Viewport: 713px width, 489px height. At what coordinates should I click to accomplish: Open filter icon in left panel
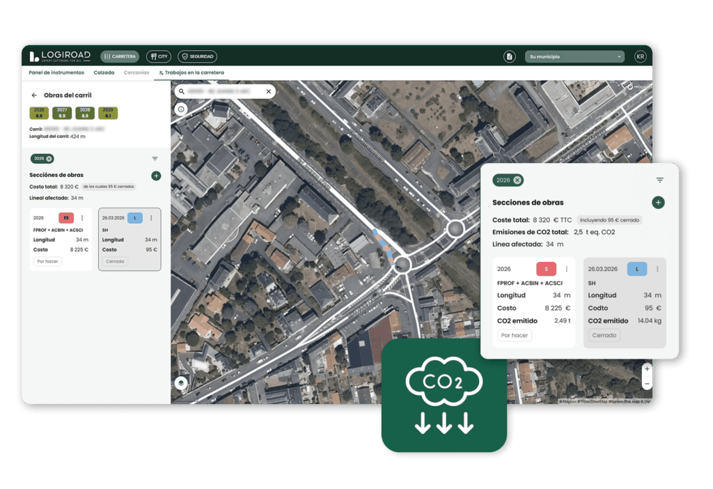tap(155, 159)
